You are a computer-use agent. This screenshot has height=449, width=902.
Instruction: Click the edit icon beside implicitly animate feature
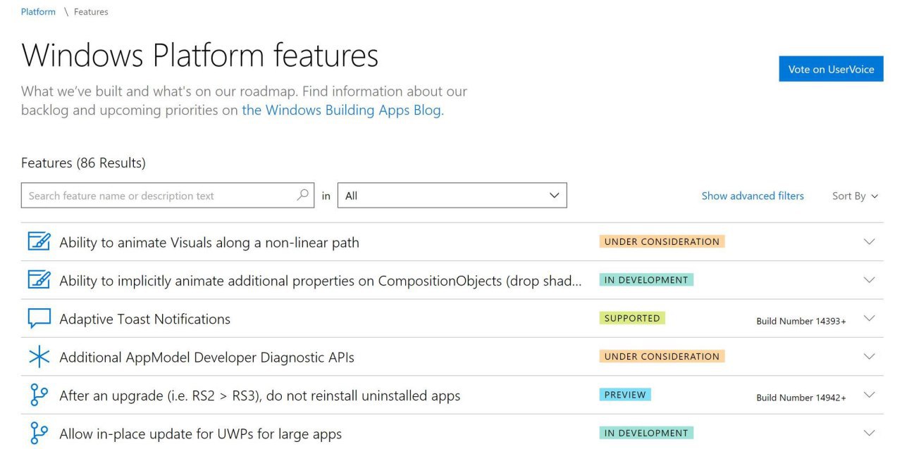[x=39, y=280]
